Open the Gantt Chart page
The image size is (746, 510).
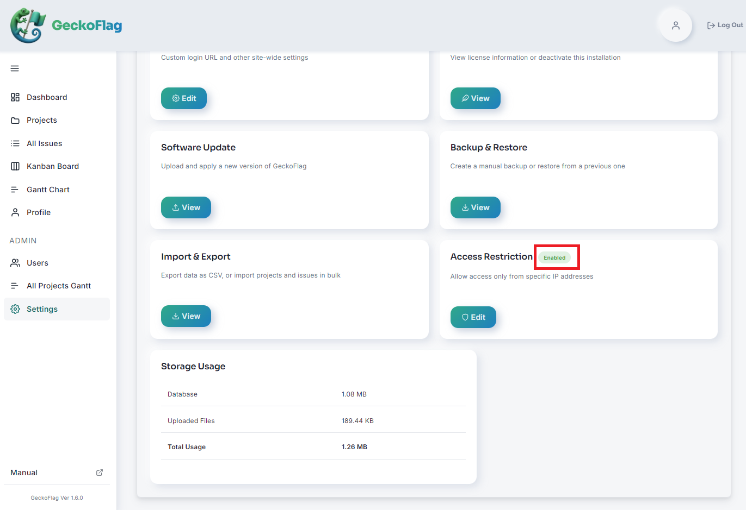pyautogui.click(x=57, y=190)
